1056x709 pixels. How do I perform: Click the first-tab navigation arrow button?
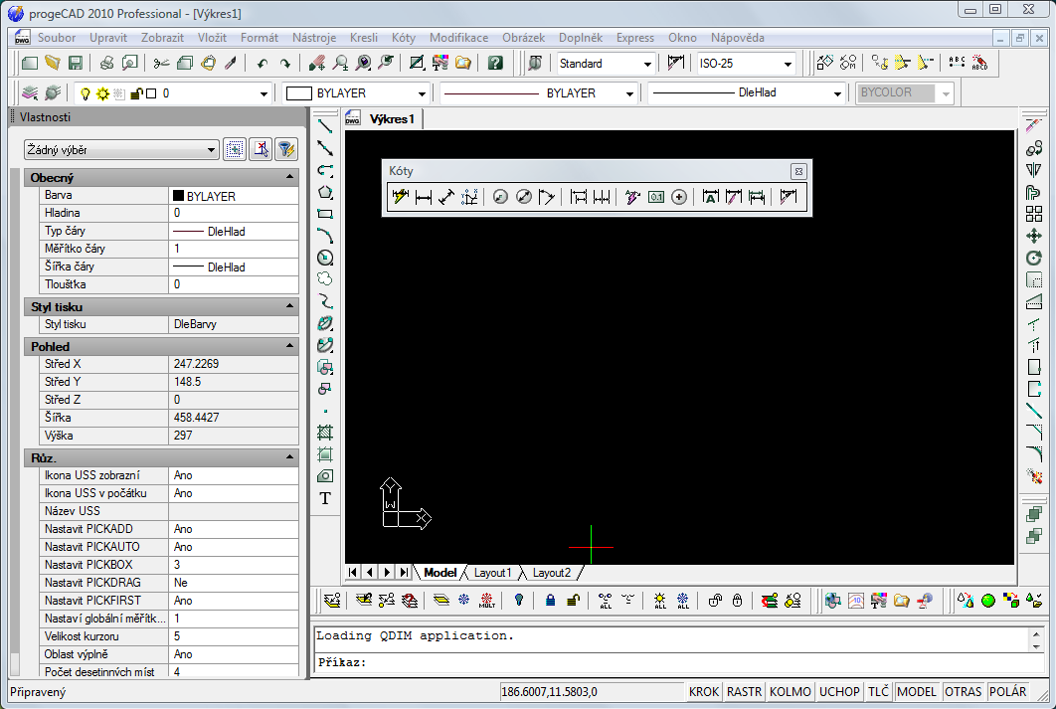point(353,573)
